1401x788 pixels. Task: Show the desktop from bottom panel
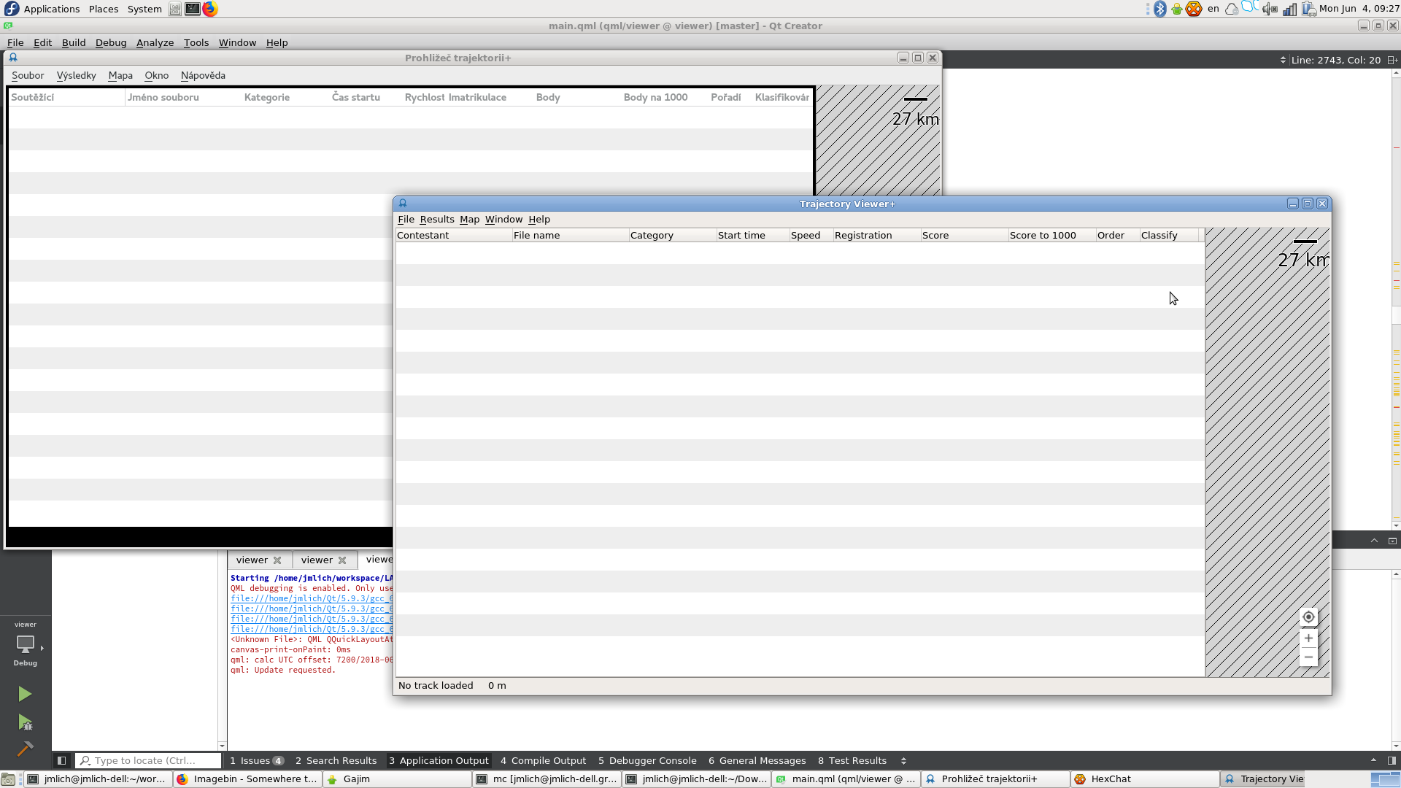coord(7,779)
